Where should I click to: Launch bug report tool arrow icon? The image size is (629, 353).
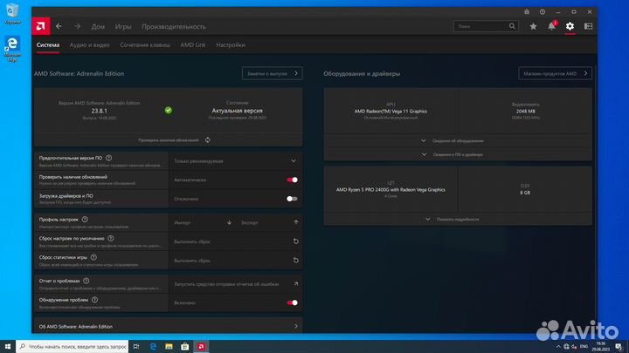point(296,284)
